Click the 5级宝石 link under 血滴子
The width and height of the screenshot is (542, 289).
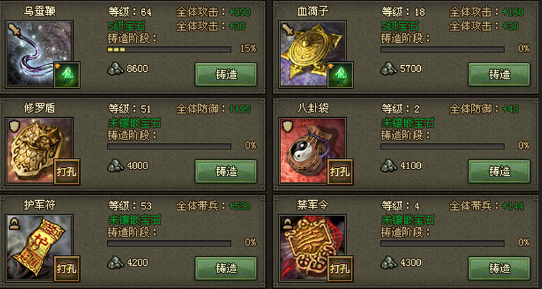click(400, 26)
